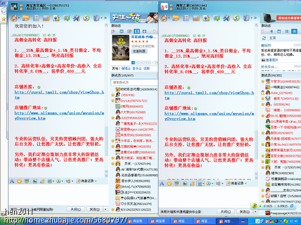301x225 pixels.
Task: Select member 若水伊人 in left member list
Action: click(x=134, y=181)
